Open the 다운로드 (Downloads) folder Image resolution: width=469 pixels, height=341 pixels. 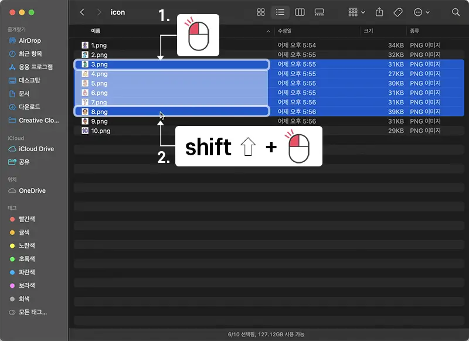[29, 107]
